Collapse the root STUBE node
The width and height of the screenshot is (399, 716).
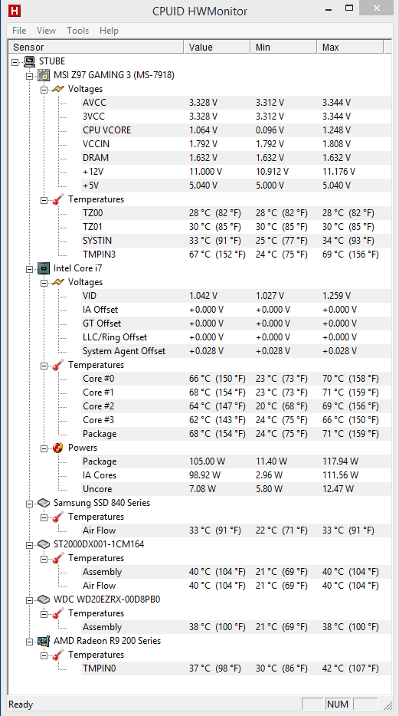point(16,61)
